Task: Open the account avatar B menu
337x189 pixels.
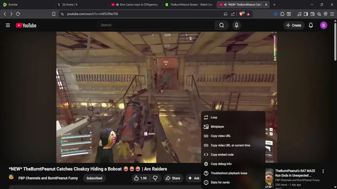Action: [324, 25]
